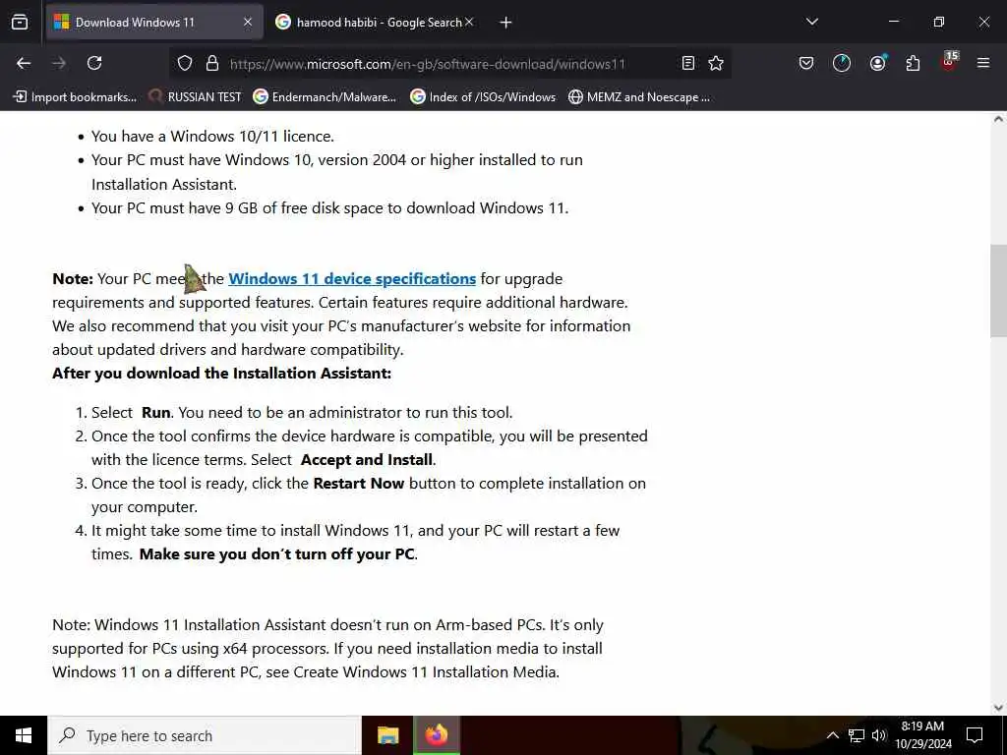Open uBlock extension with 15 badge
Image resolution: width=1007 pixels, height=755 pixels.
pyautogui.click(x=949, y=62)
